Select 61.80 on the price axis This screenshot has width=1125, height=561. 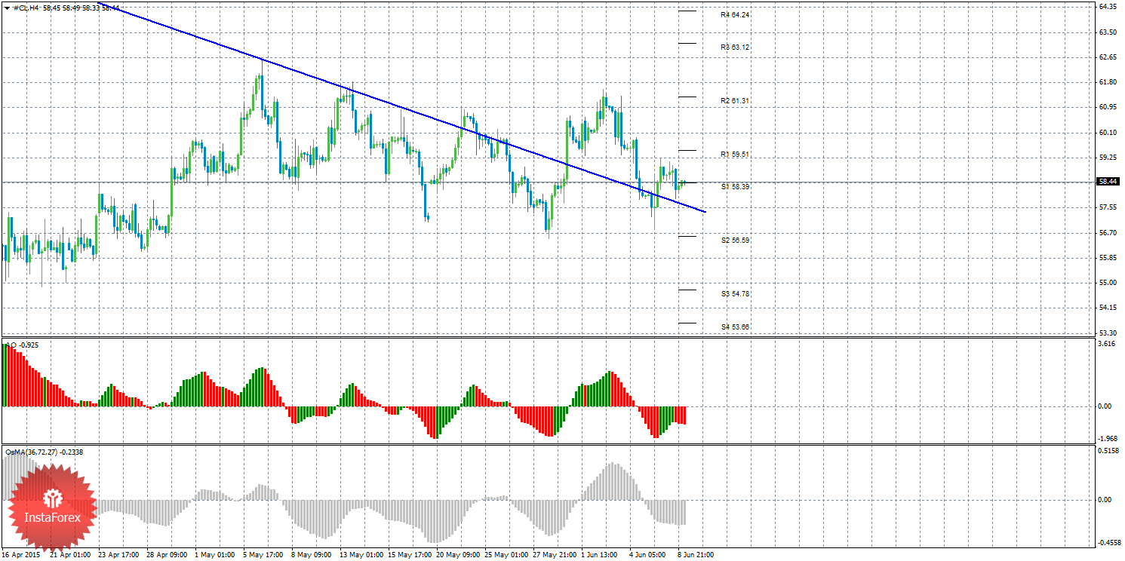[x=1108, y=82]
